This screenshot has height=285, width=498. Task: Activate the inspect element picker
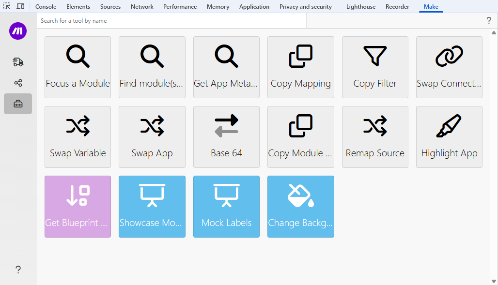7,6
